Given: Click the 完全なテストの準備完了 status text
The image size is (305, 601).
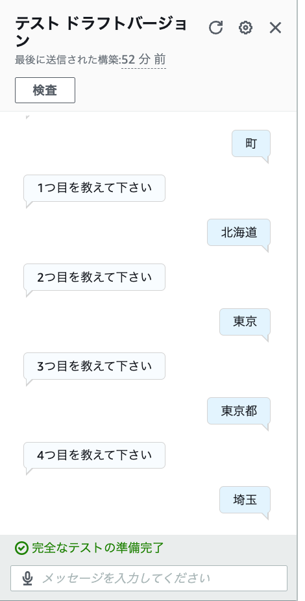Looking at the screenshot, I should tap(98, 548).
